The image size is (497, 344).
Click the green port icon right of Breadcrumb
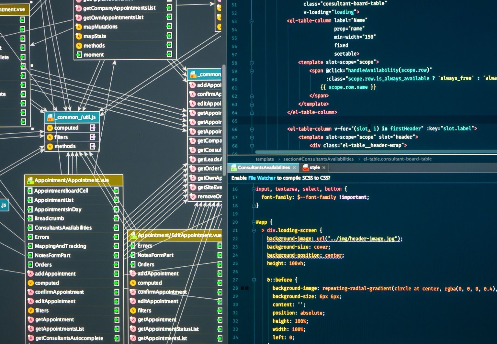pyautogui.click(x=116, y=218)
